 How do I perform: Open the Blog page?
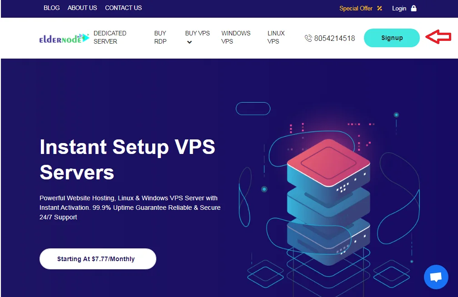52,8
